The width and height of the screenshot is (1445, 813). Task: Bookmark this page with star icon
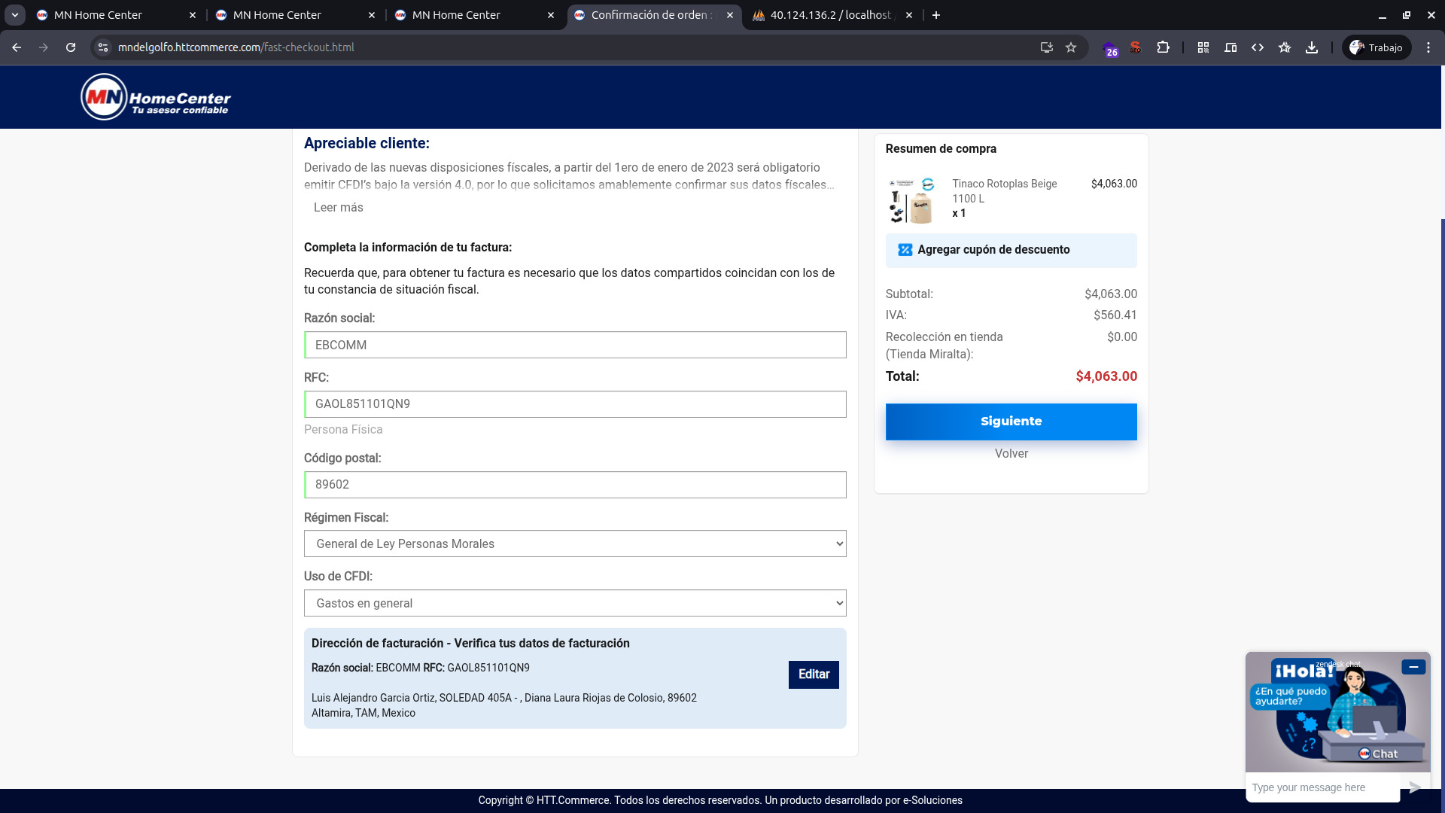click(x=1071, y=47)
